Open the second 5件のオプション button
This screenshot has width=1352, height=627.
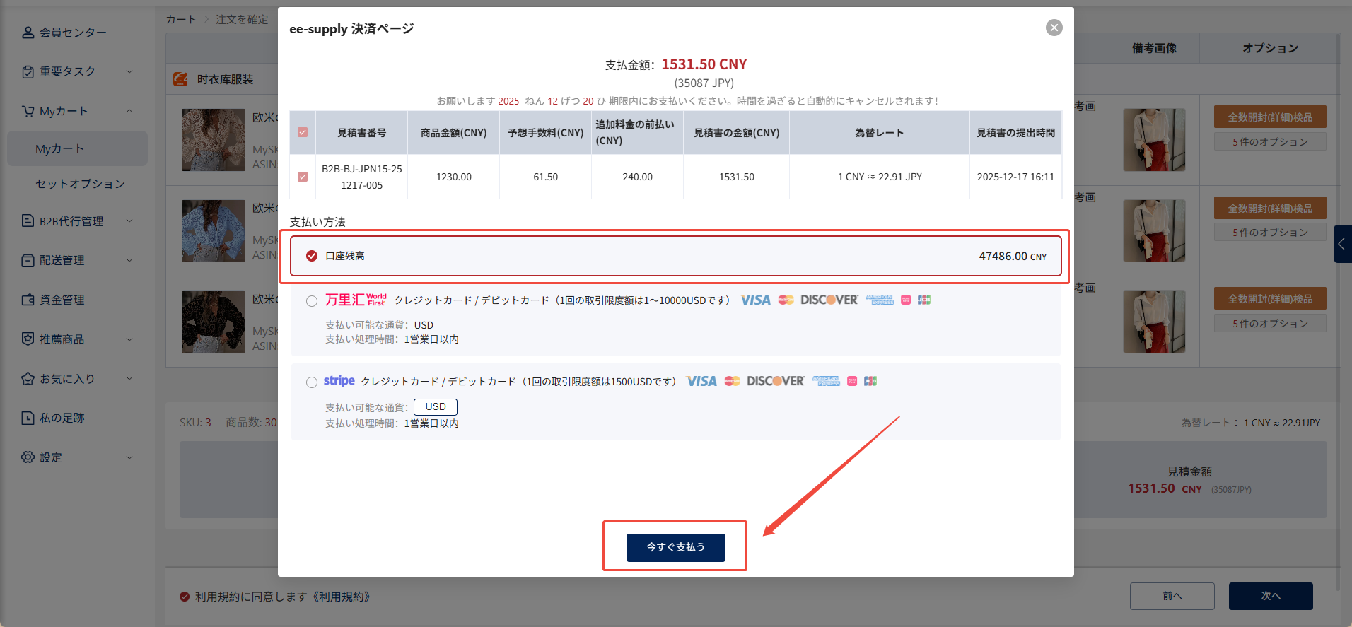(1270, 233)
